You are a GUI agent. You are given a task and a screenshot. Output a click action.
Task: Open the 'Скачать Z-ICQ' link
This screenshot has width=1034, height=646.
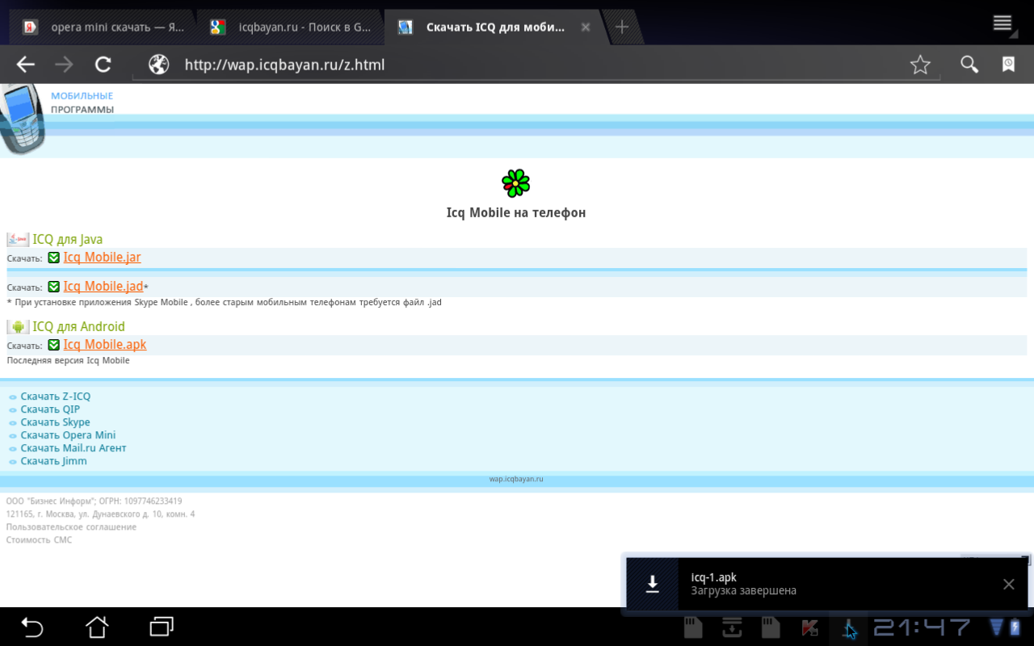[x=56, y=396]
